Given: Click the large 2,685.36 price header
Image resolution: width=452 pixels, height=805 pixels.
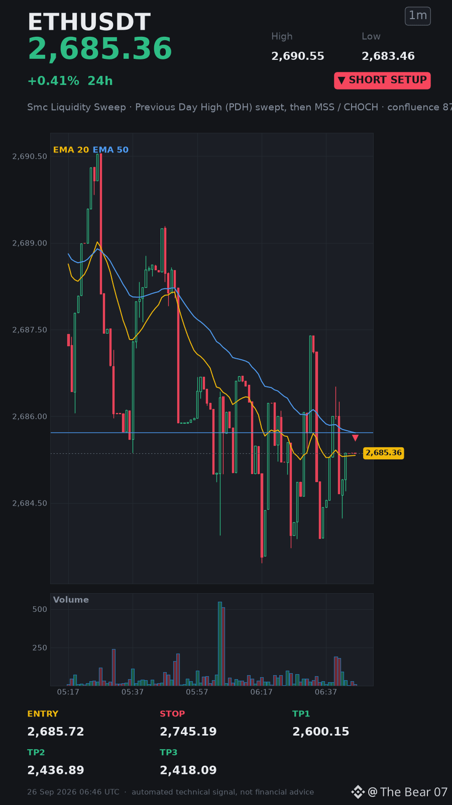Looking at the screenshot, I should coord(100,49).
